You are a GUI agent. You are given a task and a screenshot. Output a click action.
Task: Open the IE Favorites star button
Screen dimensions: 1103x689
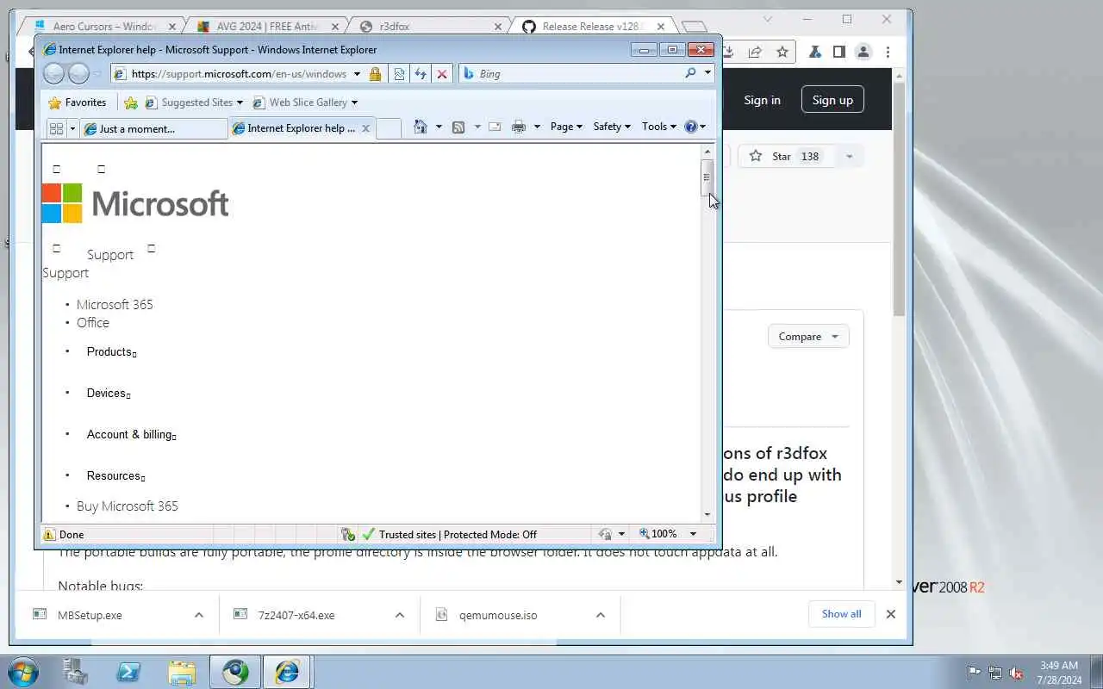click(x=77, y=102)
